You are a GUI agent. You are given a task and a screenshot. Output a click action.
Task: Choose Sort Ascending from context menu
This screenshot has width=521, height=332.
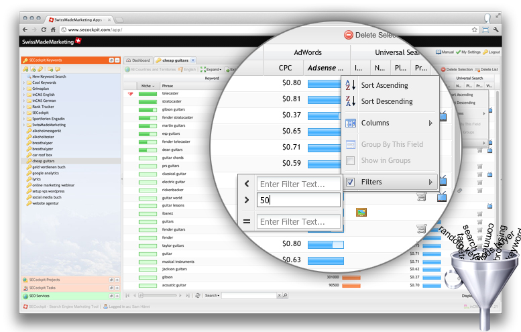(x=384, y=85)
